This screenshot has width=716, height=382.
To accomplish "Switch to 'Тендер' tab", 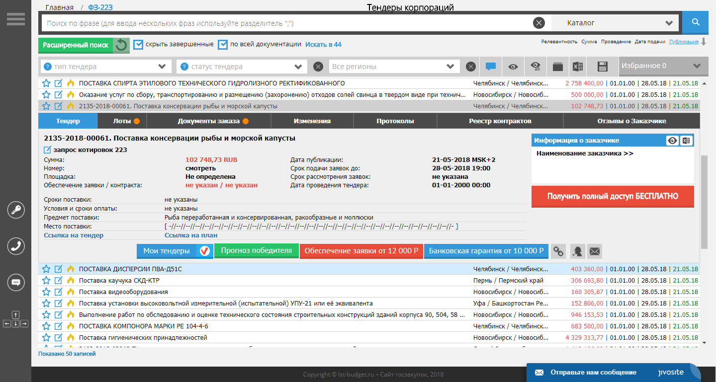I will coord(68,121).
